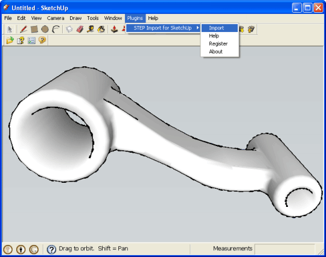
Task: Click the Eraser tool icon
Action: [x=80, y=30]
